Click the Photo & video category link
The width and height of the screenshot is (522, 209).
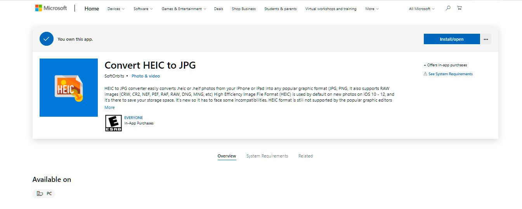[x=146, y=76]
